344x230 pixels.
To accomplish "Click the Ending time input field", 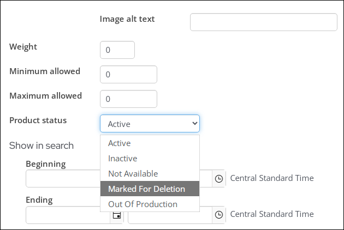I will 170,217.
